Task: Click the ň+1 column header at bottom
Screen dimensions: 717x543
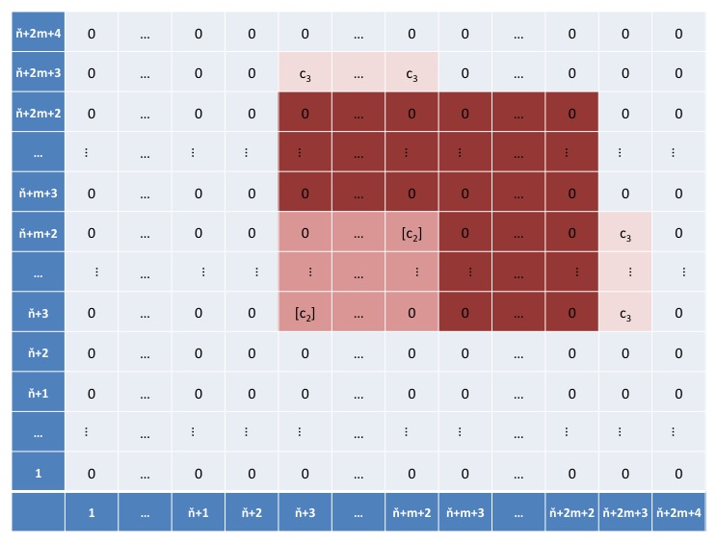Action: (x=198, y=513)
